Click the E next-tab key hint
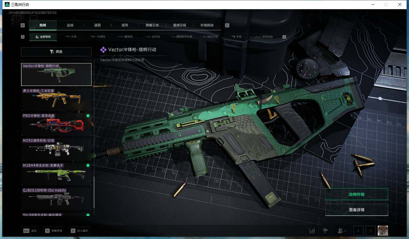 point(227,25)
